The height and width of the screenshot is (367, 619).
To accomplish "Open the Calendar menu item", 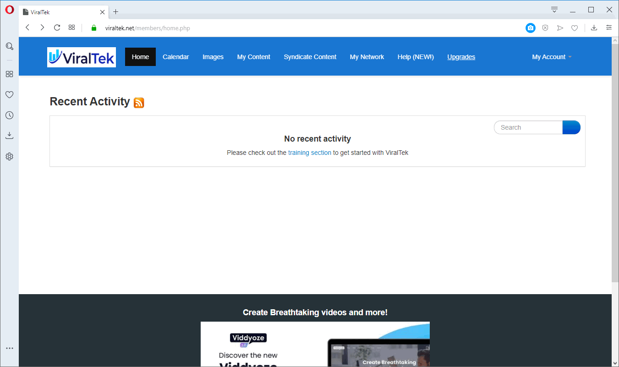I will click(176, 57).
